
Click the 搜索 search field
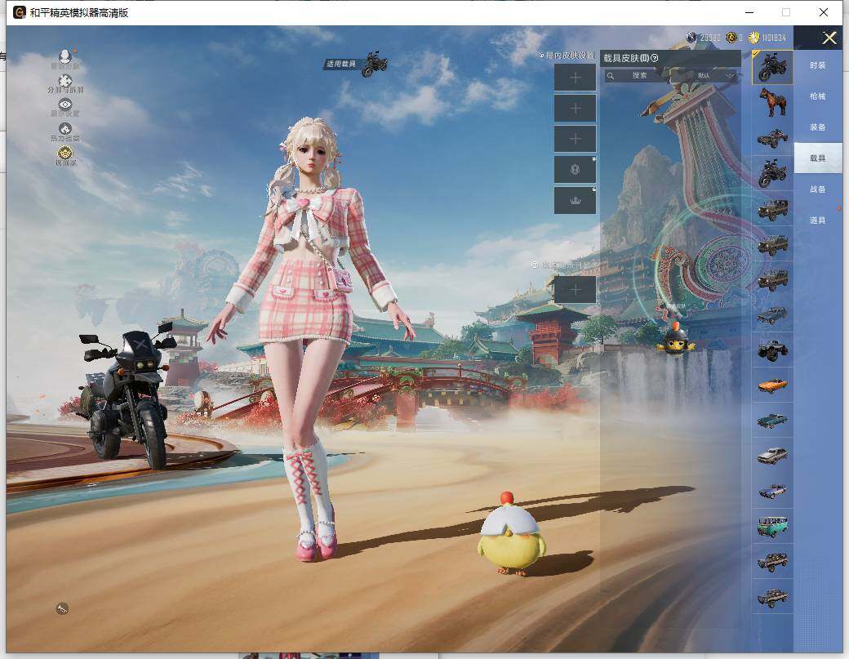(636, 75)
